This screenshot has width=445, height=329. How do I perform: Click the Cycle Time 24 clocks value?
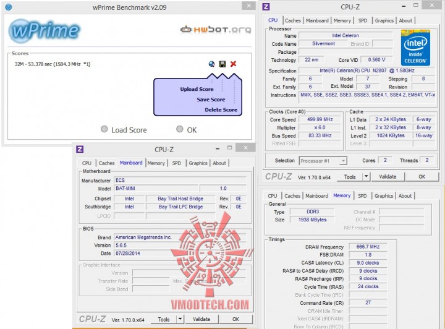tap(368, 287)
